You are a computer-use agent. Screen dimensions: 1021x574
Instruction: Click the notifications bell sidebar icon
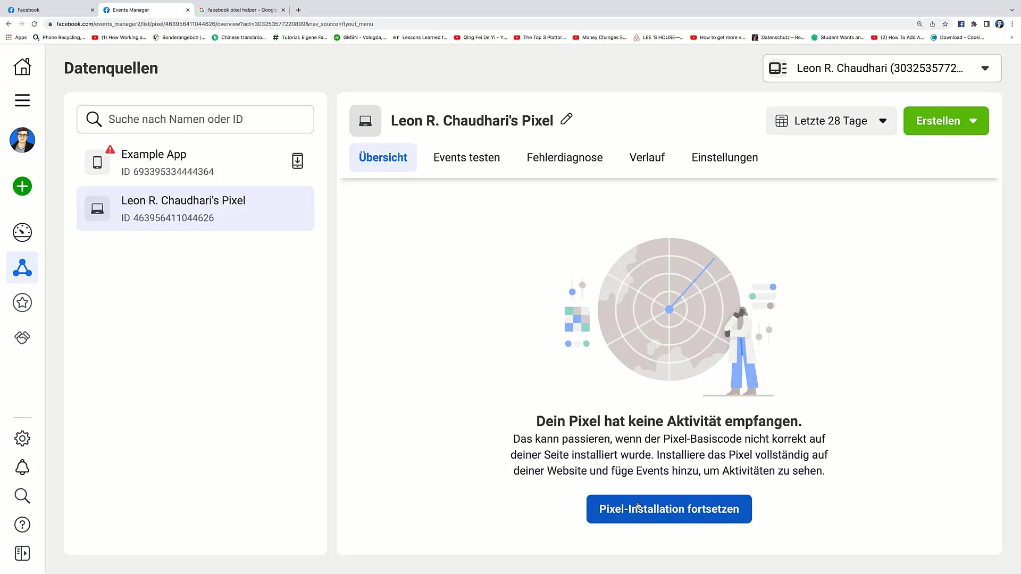coord(22,468)
